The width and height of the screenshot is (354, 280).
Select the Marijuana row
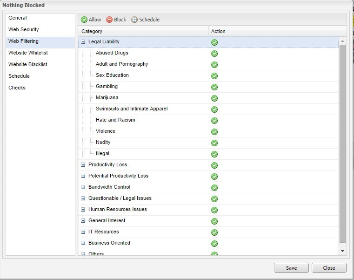(208, 98)
